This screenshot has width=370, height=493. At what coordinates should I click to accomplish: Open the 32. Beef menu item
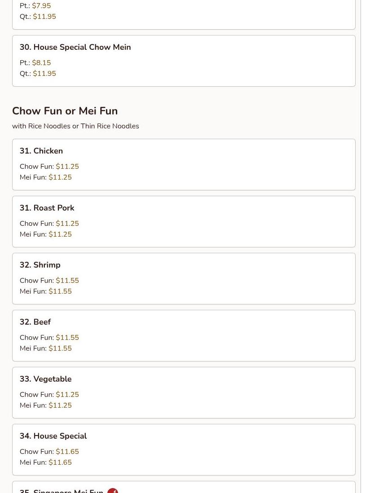35,322
